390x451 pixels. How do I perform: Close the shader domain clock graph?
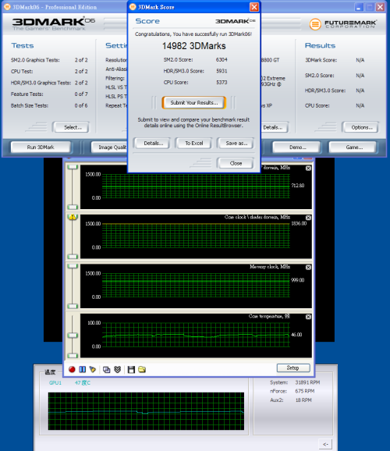pos(308,218)
